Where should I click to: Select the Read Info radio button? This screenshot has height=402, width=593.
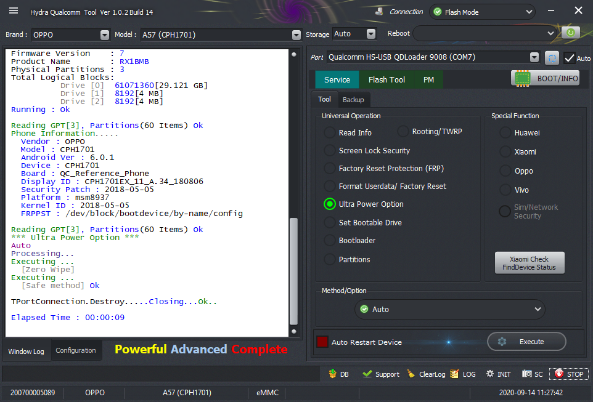point(329,132)
